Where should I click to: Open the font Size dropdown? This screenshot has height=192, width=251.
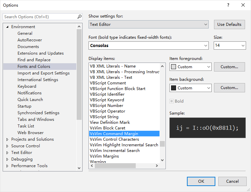[x=230, y=45]
